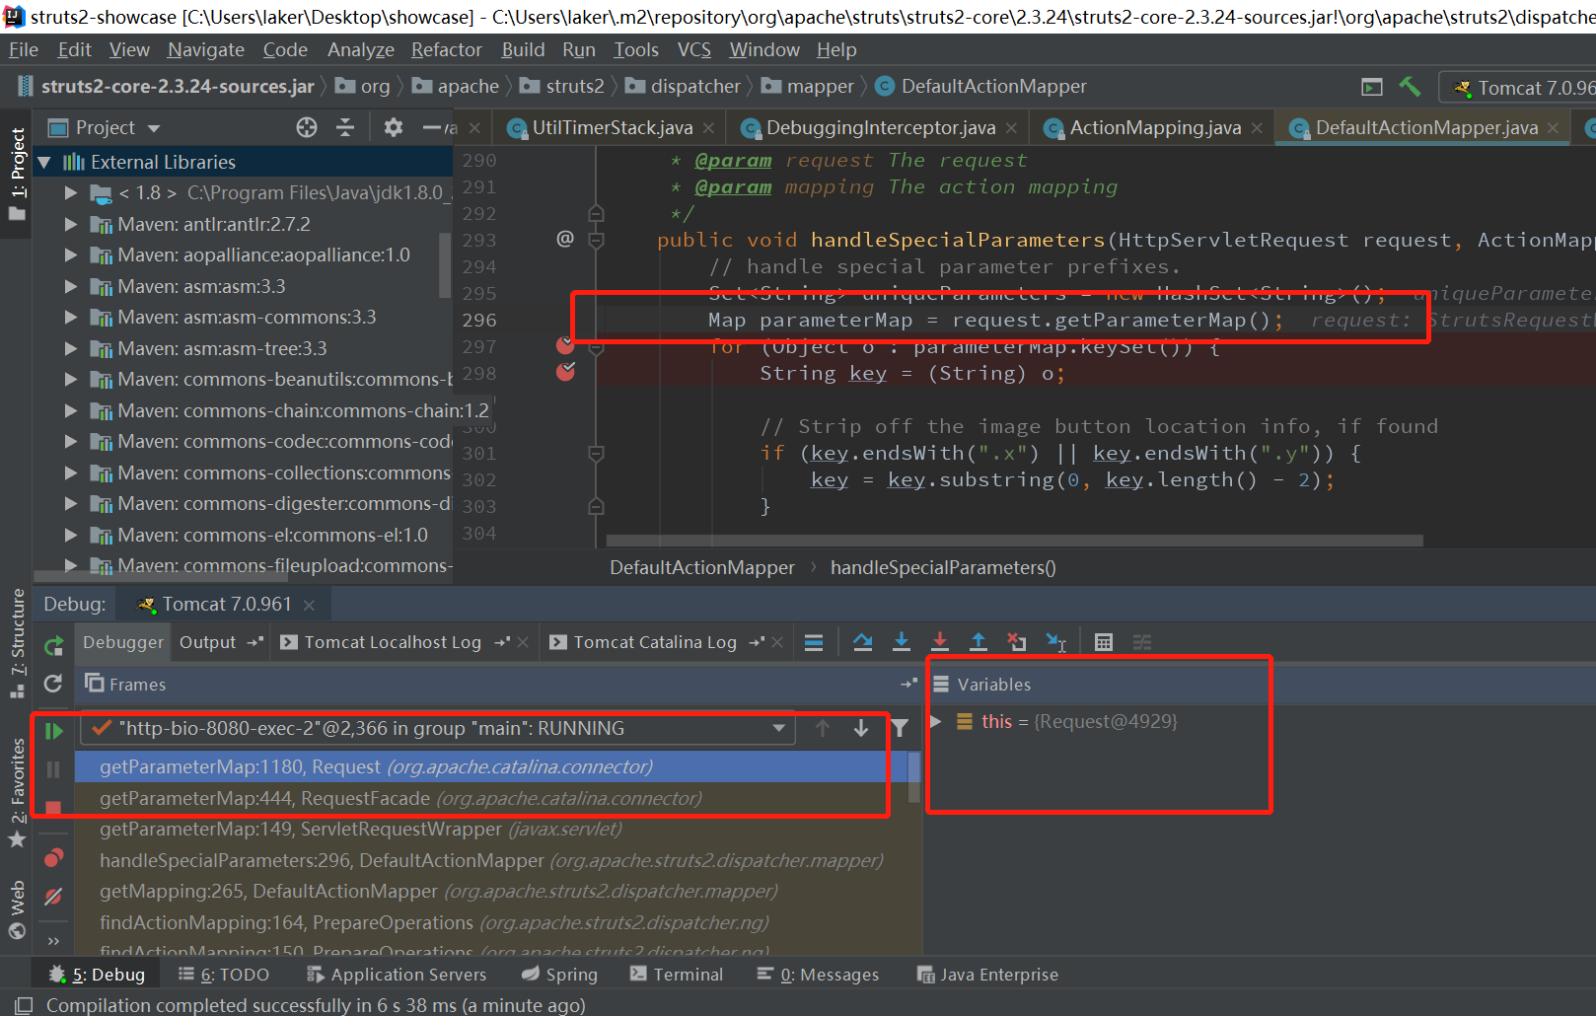The height and width of the screenshot is (1016, 1596).
Task: Open the VCS menu
Action: click(694, 49)
